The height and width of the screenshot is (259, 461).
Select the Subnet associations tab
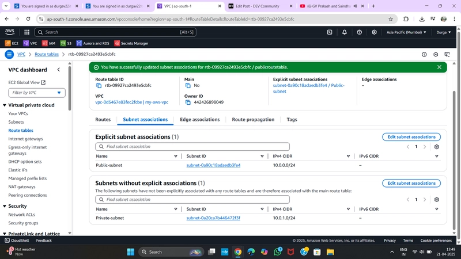click(x=145, y=120)
